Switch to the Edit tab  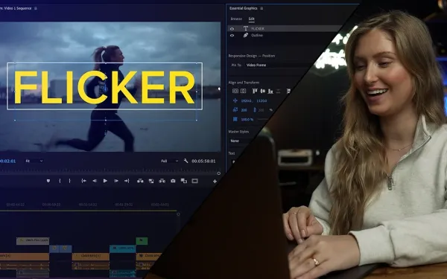click(x=252, y=19)
